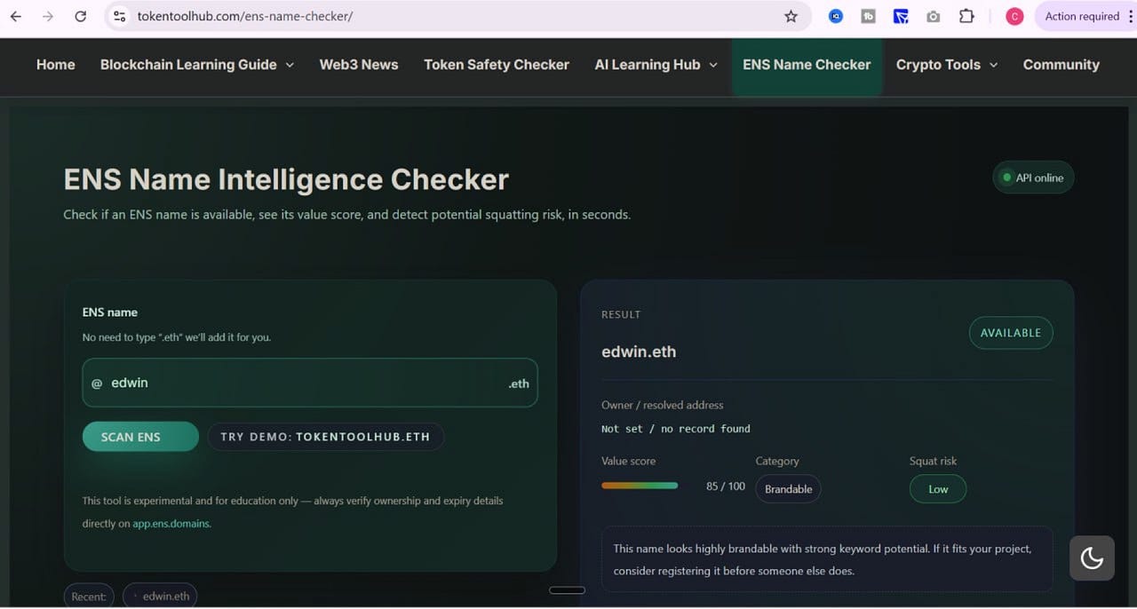The image size is (1137, 609).
Task: Bookmark this page with the star icon
Action: 791,16
